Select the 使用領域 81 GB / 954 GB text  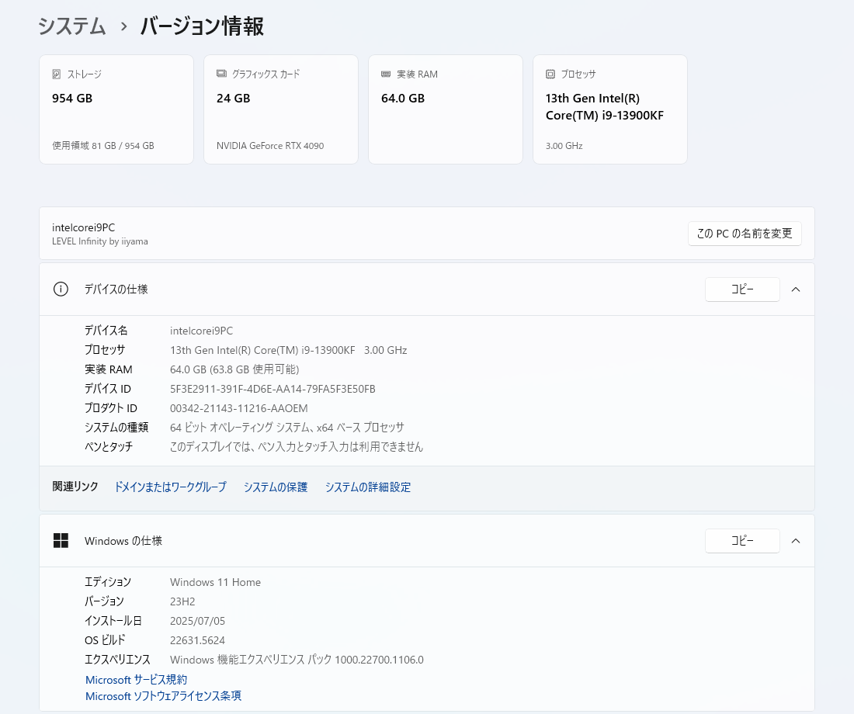tap(103, 146)
